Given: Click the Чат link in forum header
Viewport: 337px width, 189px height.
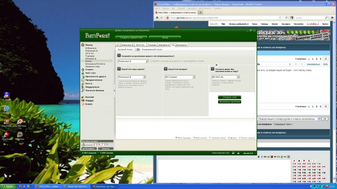Looking at the screenshot, I should (223, 24).
